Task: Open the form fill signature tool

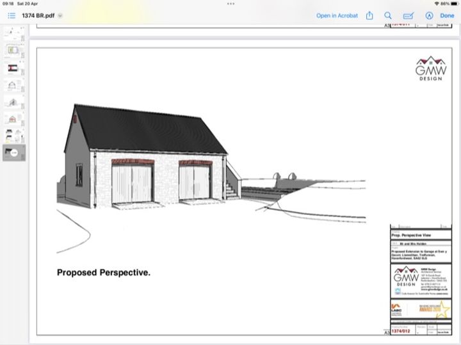Action: point(408,15)
